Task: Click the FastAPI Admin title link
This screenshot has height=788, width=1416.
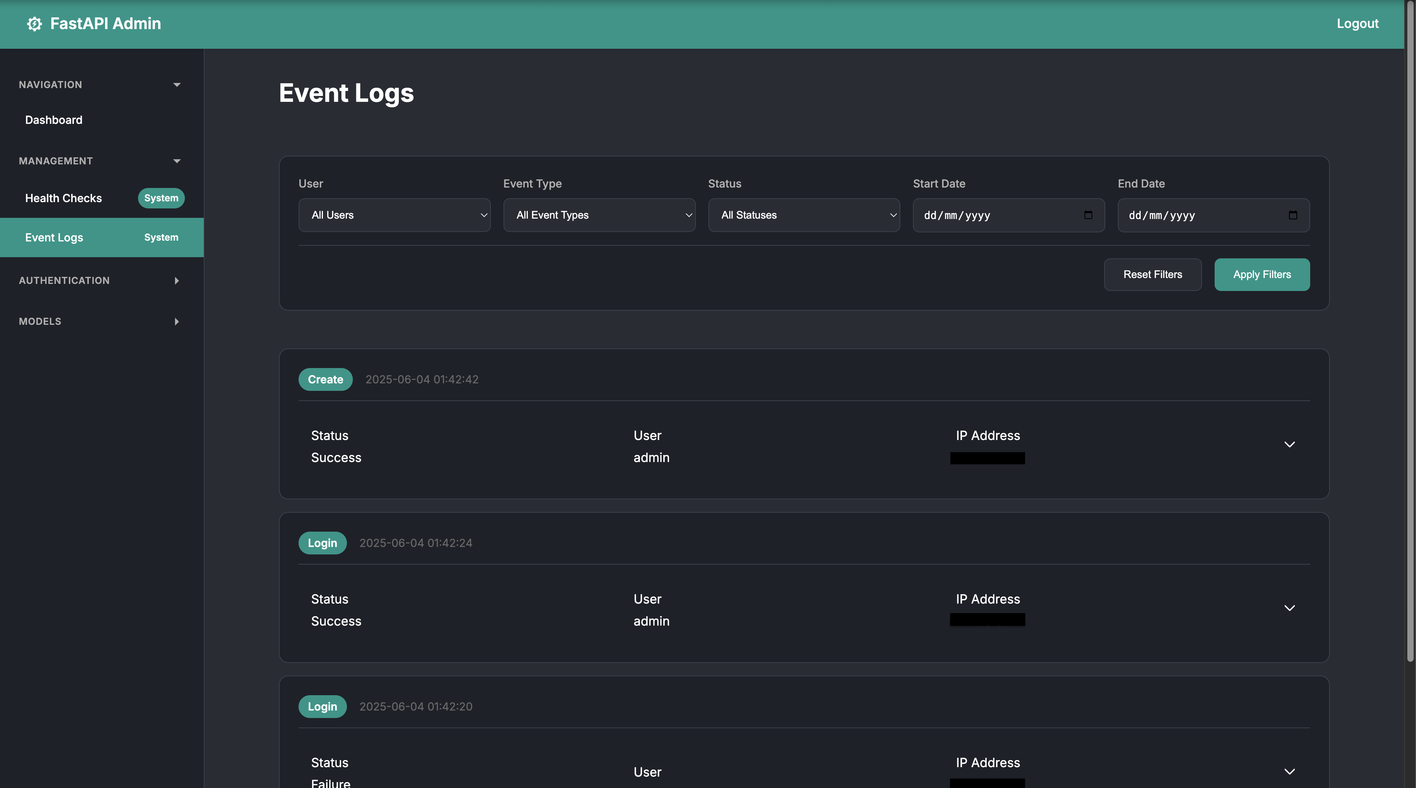Action: point(105,24)
